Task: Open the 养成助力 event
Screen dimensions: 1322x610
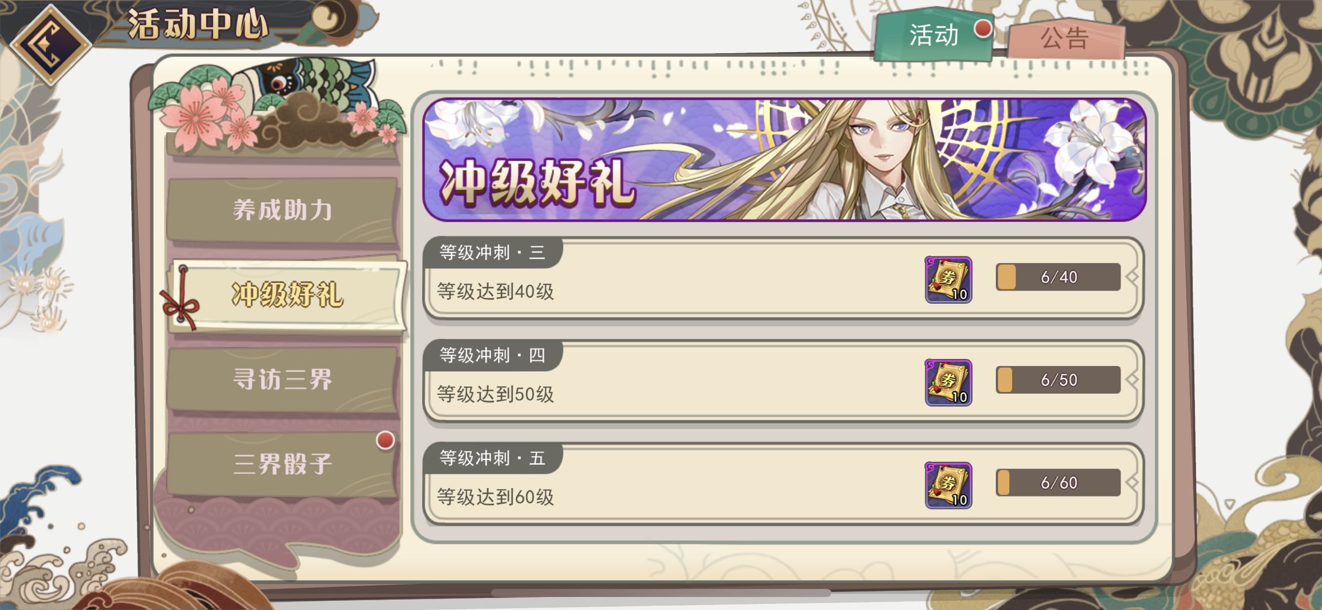Action: point(283,210)
